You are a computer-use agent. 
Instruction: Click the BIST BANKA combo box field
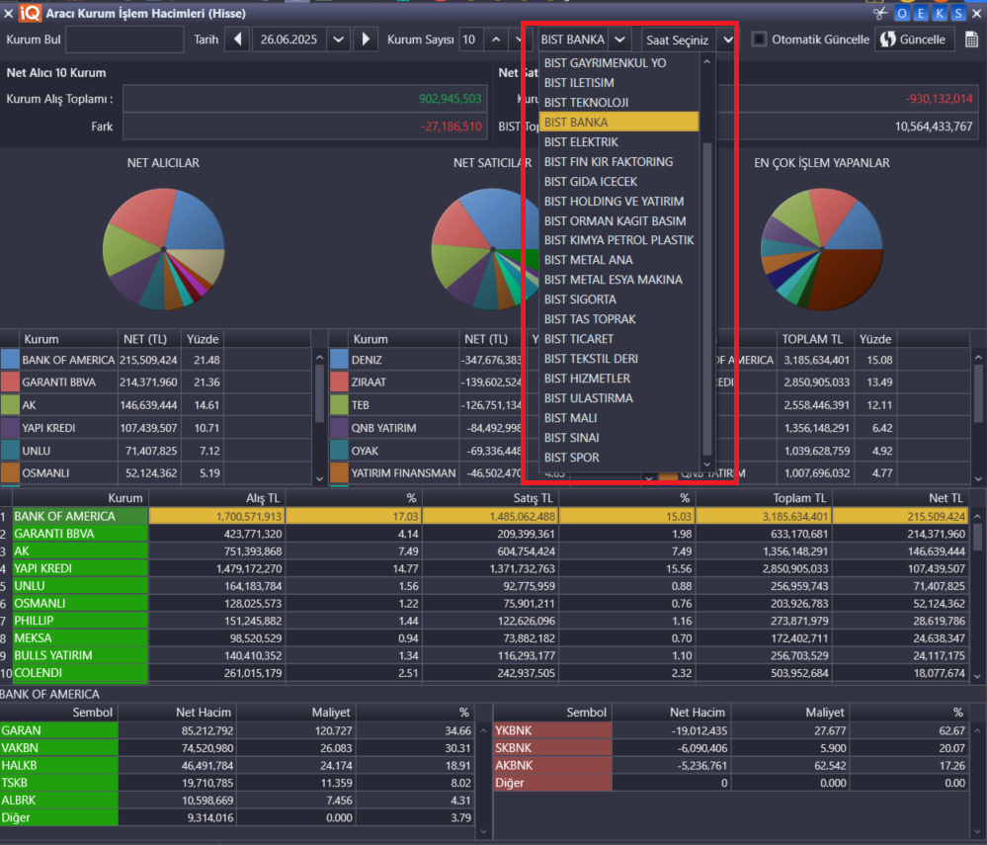tap(573, 40)
